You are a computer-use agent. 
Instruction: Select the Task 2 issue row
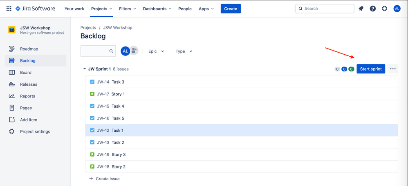pyautogui.click(x=242, y=142)
